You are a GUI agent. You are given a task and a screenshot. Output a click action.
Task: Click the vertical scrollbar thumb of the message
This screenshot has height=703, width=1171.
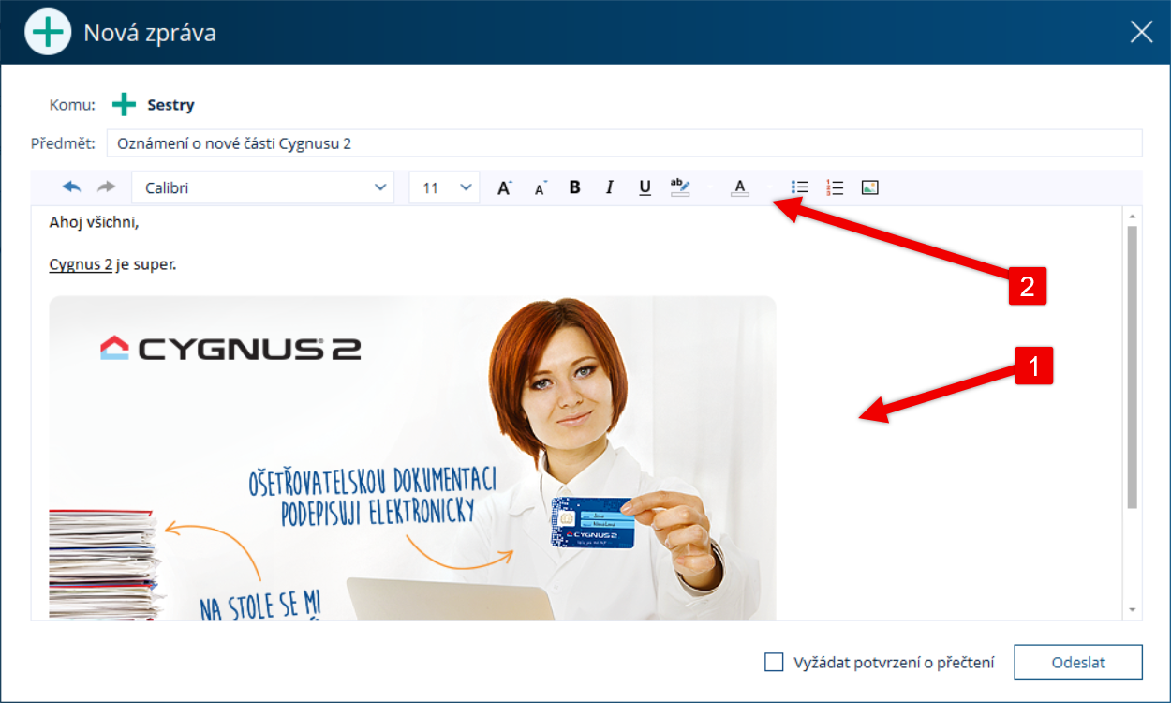pyautogui.click(x=1133, y=366)
